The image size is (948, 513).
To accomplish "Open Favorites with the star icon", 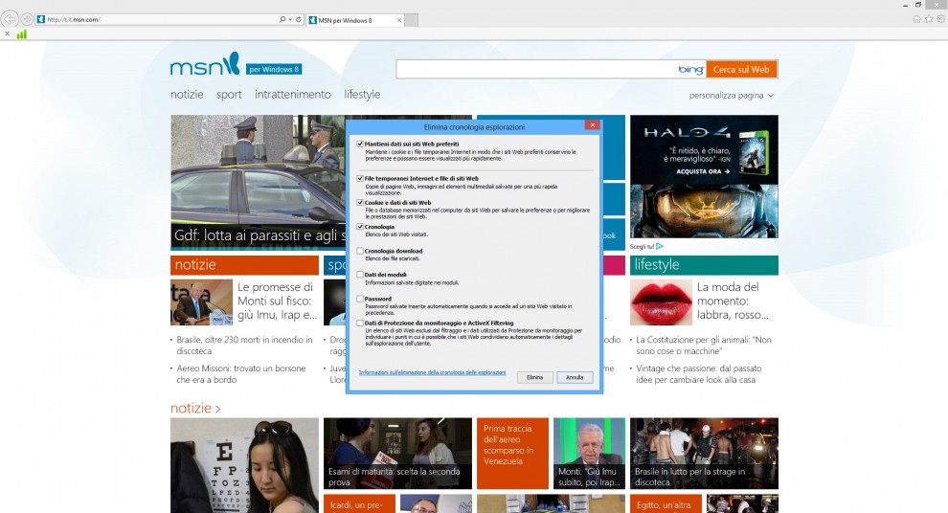I will (x=929, y=19).
